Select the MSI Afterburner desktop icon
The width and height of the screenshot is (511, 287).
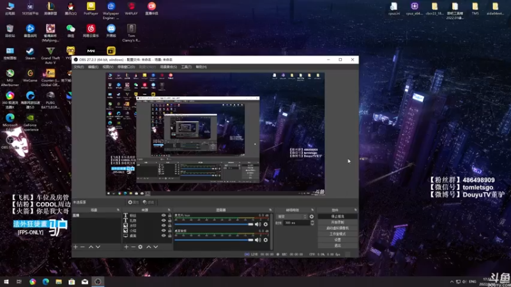[10, 78]
